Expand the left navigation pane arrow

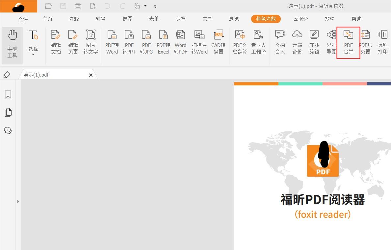[x=18, y=201]
